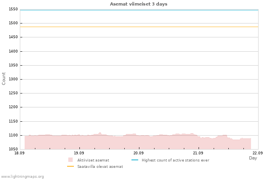
Task: Click the 20.09 date label on x-axis
Action: tap(139, 153)
